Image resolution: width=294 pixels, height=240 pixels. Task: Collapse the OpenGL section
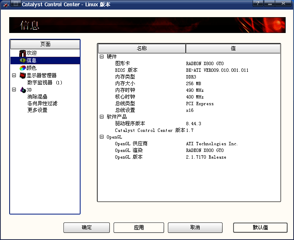click(x=101, y=137)
